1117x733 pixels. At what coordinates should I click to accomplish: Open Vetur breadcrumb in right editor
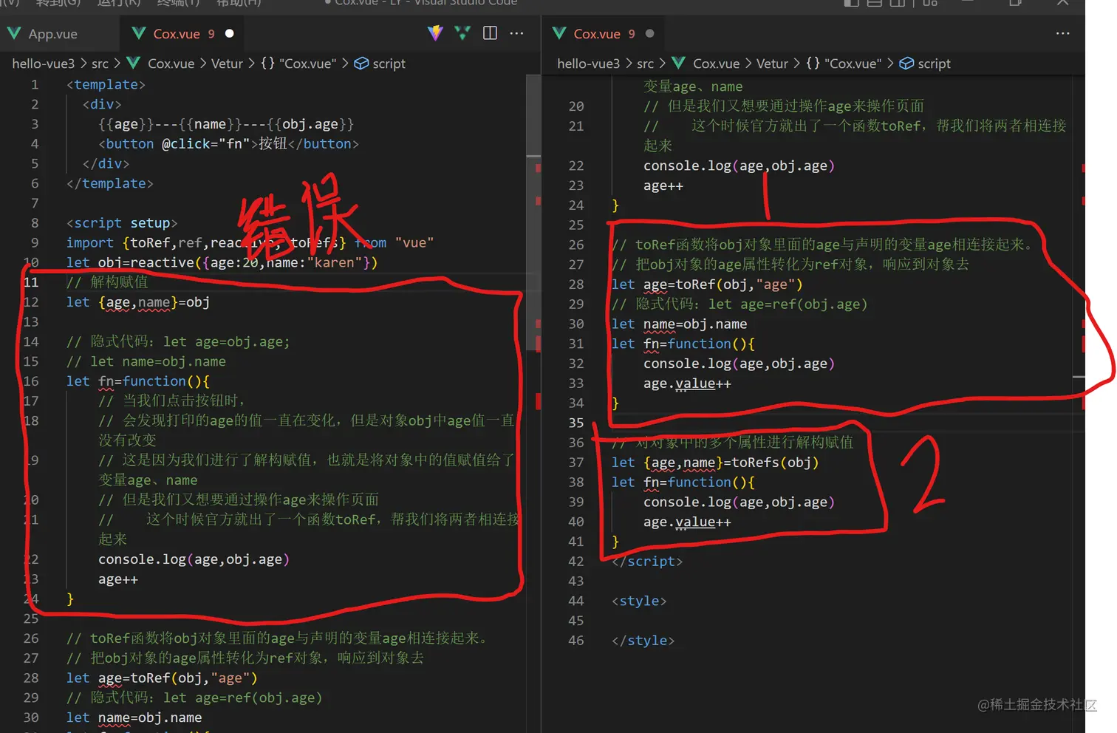tap(772, 64)
